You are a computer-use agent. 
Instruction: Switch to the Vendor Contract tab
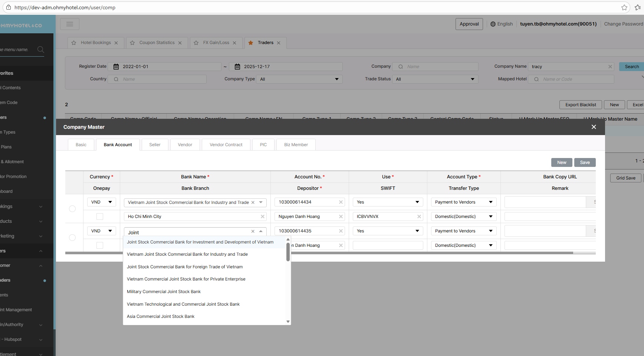[x=226, y=145]
